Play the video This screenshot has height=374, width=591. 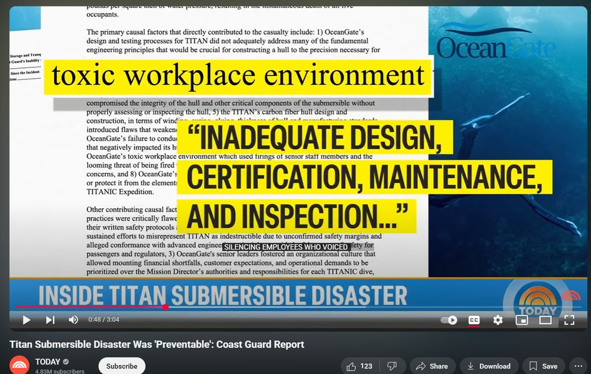[27, 320]
